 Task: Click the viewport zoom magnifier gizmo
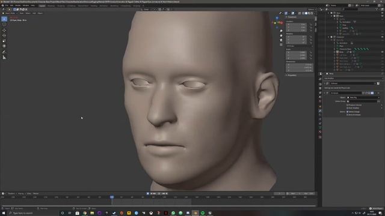(x=281, y=31)
